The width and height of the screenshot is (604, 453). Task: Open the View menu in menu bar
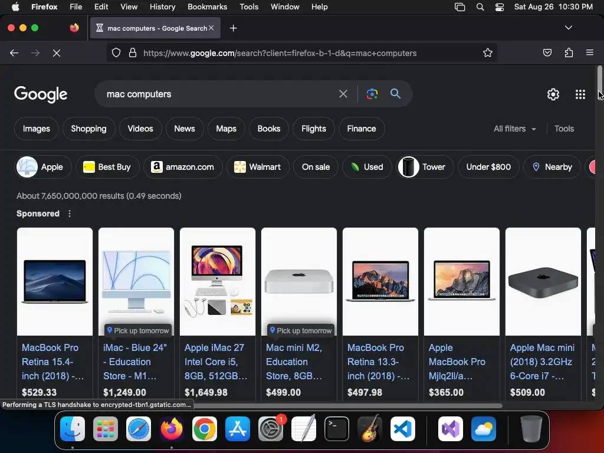(129, 6)
